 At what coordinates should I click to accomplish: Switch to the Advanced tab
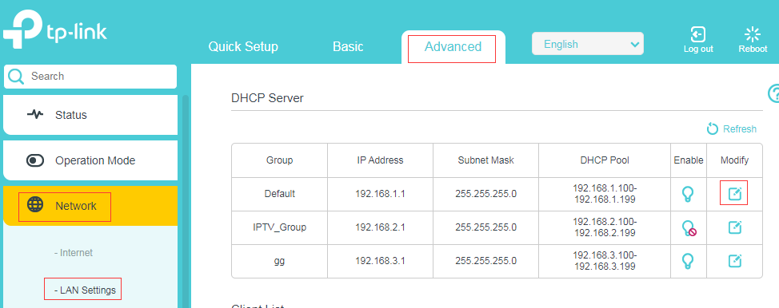click(453, 46)
